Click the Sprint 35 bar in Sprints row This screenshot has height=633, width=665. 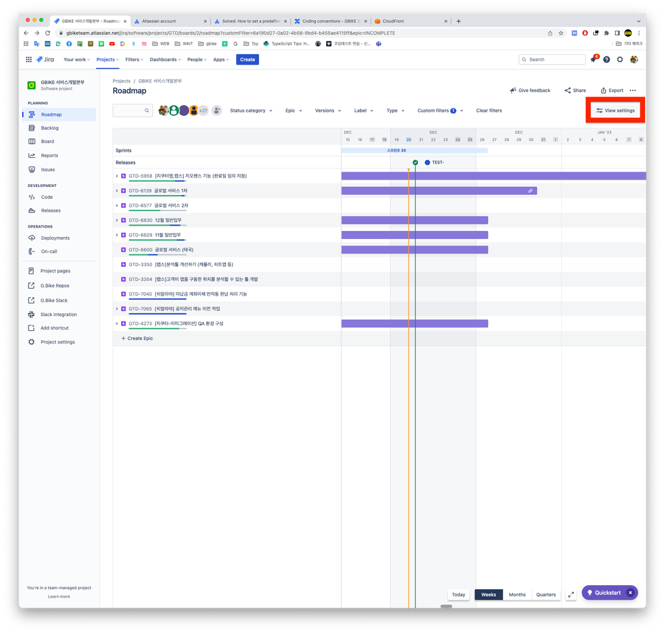tap(414, 150)
